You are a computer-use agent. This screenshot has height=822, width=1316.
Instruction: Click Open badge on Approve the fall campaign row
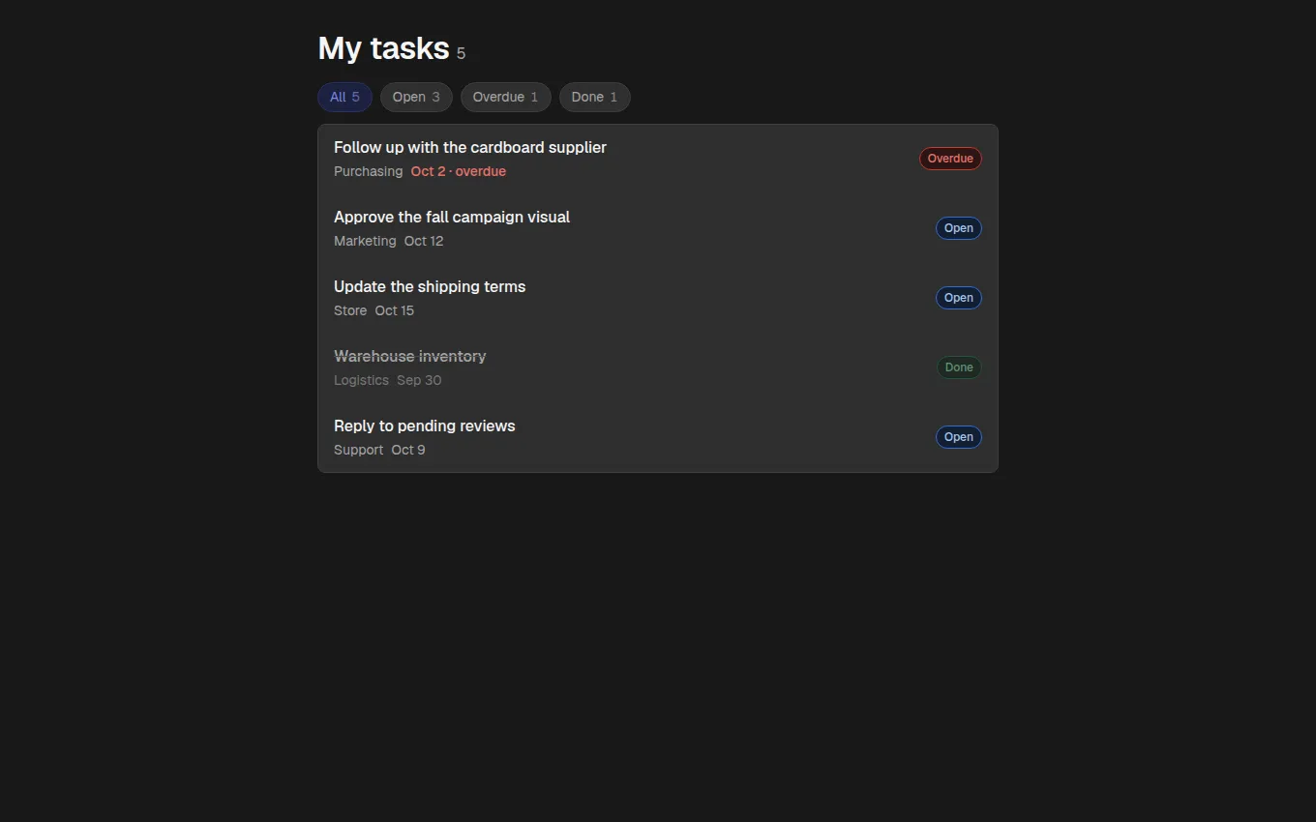959,228
